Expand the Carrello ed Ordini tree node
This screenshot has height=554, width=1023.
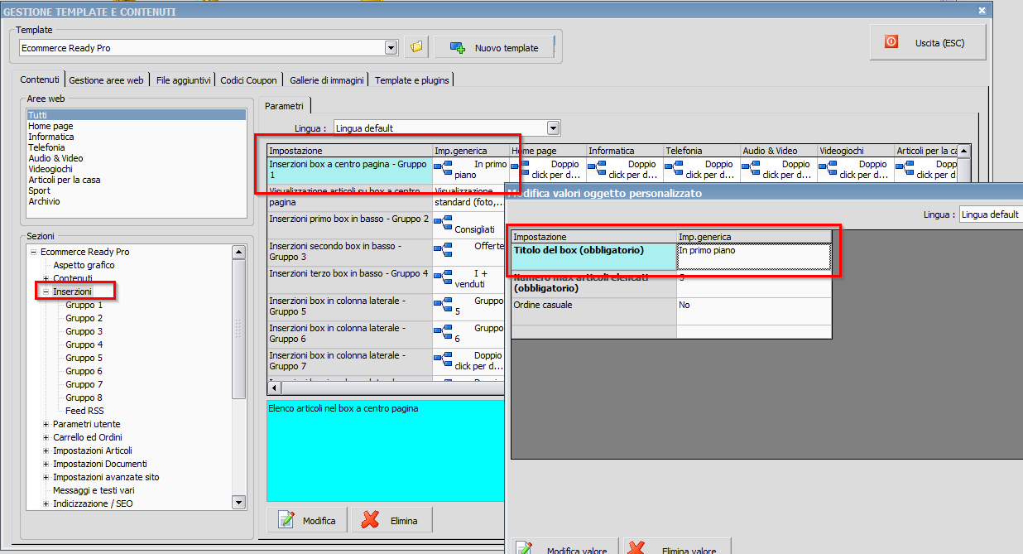(x=46, y=437)
